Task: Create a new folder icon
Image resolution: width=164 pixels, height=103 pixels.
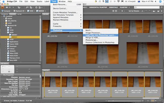Action: click(158, 11)
